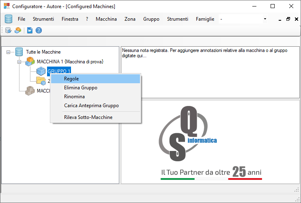301x203 pixels.
Task: Choose Regole from the context menu
Action: 96,79
